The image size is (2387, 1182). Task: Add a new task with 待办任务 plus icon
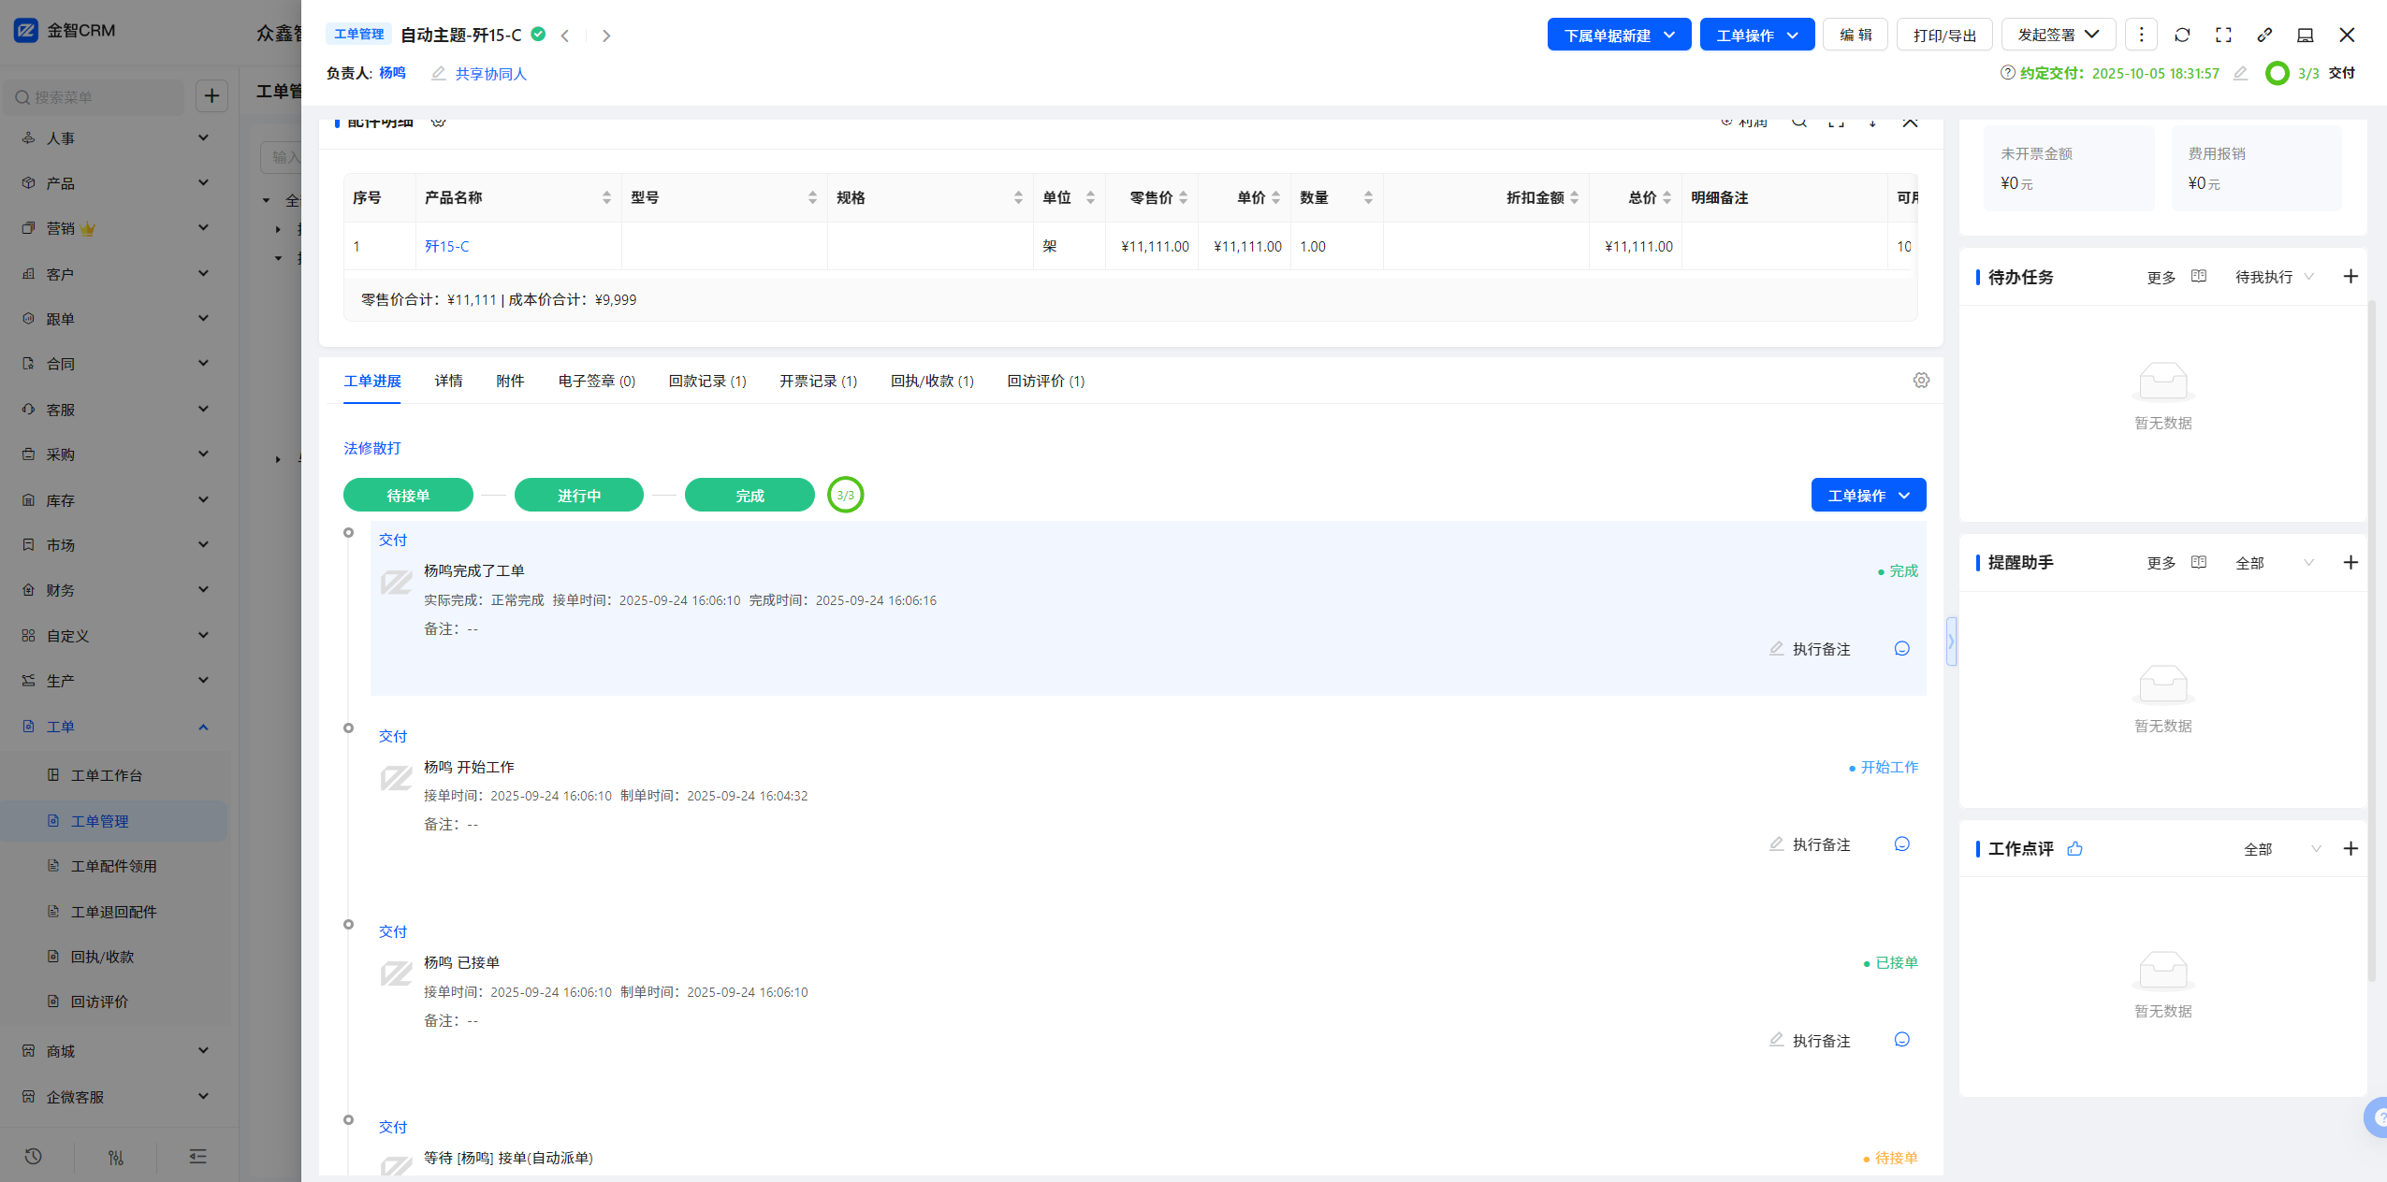point(2351,277)
